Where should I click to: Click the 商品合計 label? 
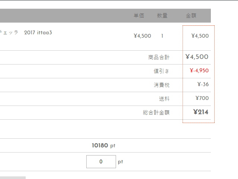click(159, 57)
